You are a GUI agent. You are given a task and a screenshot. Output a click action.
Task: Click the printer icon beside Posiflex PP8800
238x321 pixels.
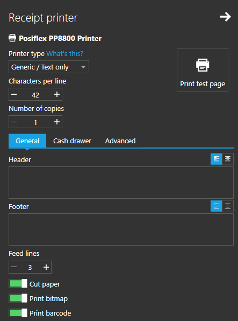point(12,38)
